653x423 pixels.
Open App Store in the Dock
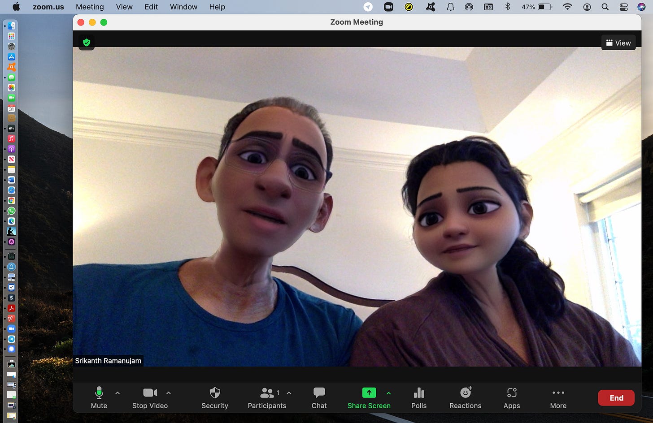[12, 56]
